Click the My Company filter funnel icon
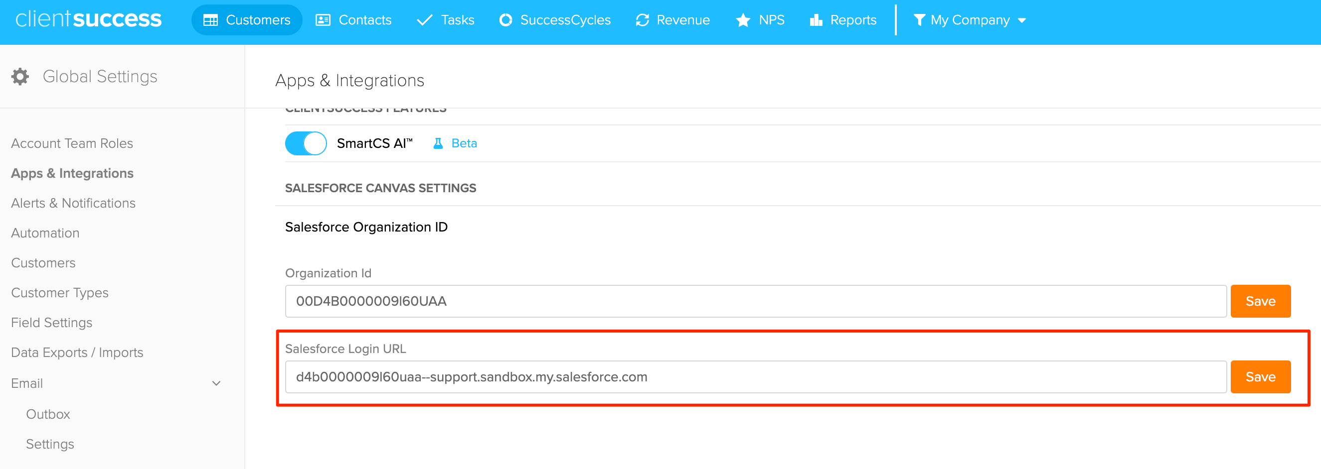Screen dimensions: 1321x469 coord(919,20)
